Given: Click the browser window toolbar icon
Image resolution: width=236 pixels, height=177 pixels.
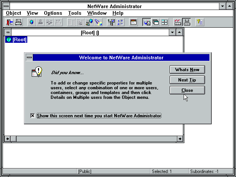Looking at the screenshot, I should 133,22.
